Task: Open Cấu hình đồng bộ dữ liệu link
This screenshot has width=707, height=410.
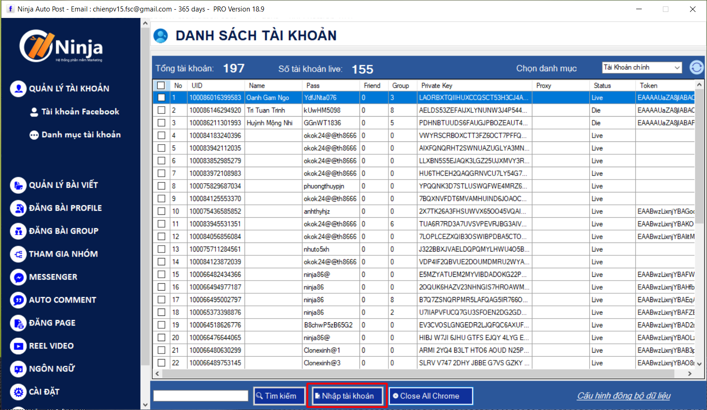Action: [624, 396]
